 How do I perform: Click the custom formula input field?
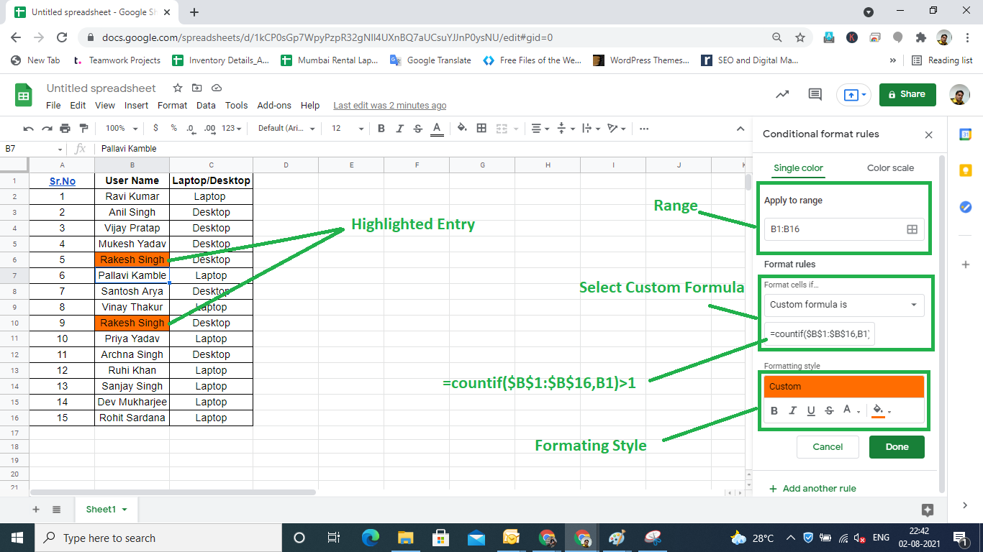[x=820, y=333]
